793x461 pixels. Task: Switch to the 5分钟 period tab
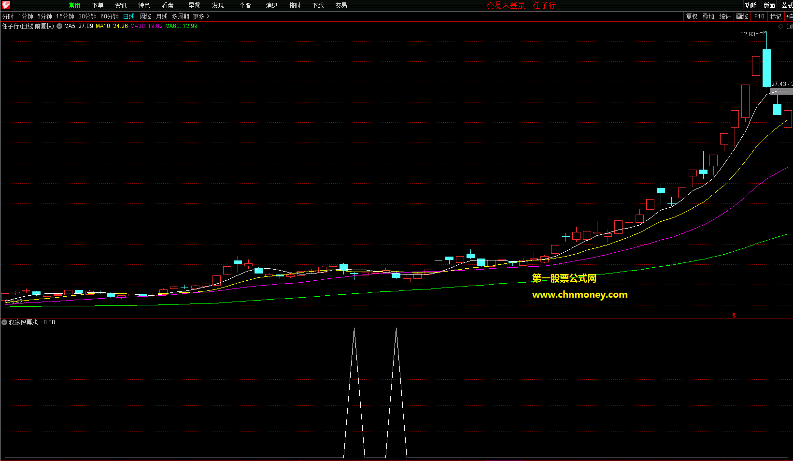(x=45, y=16)
